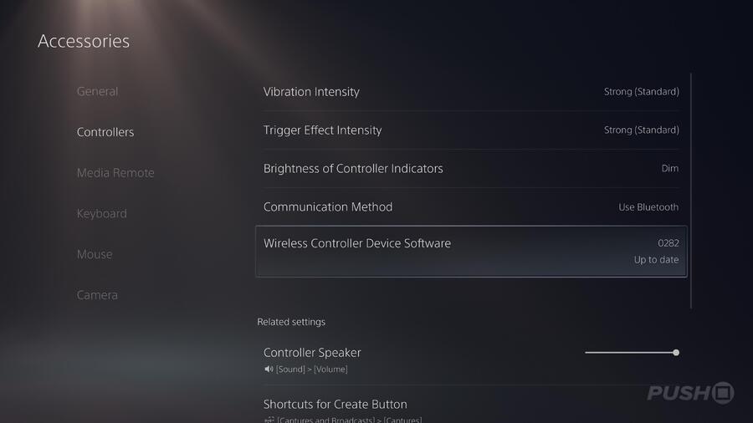Select the Controllers category
Image resolution: width=753 pixels, height=423 pixels.
click(105, 132)
